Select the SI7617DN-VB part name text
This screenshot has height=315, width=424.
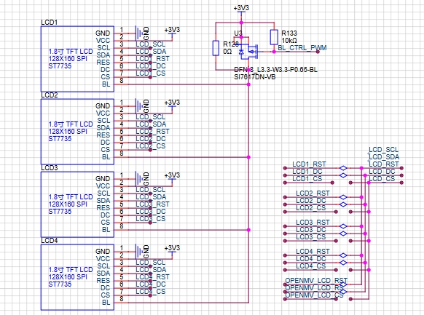[x=255, y=77]
